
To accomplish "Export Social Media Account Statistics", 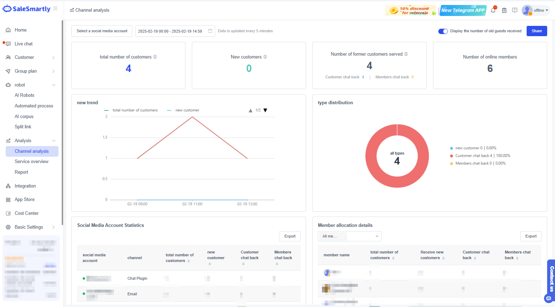I will (290, 236).
